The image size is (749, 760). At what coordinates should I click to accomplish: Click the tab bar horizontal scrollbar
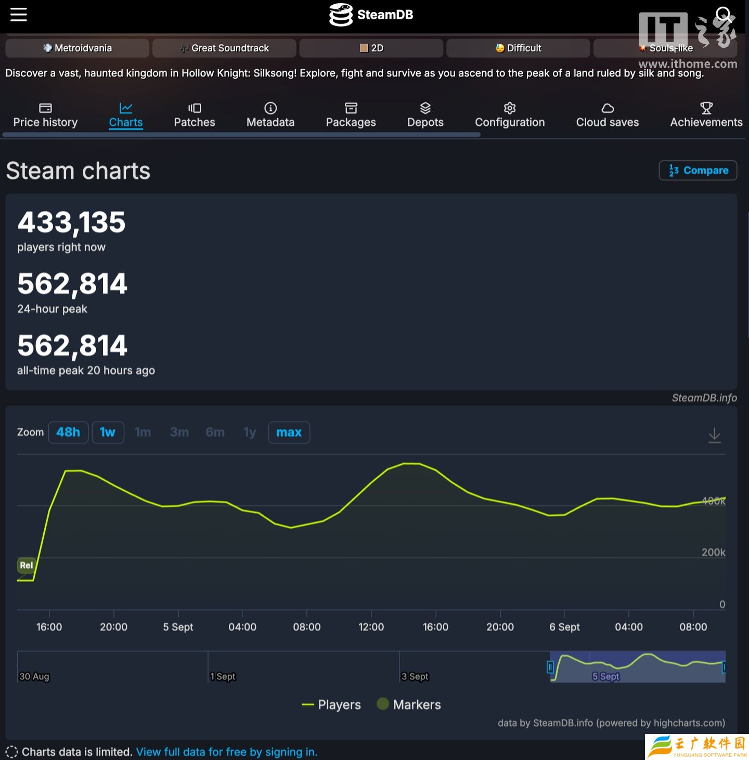tap(242, 135)
